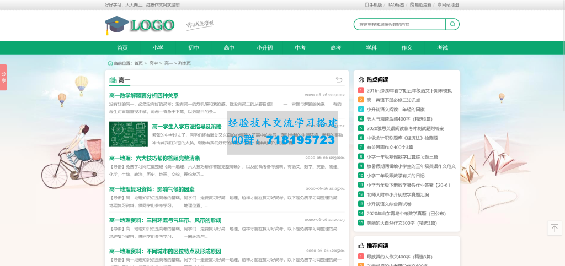Select 首页 in the green navigation bar
The image size is (565, 266).
point(122,48)
